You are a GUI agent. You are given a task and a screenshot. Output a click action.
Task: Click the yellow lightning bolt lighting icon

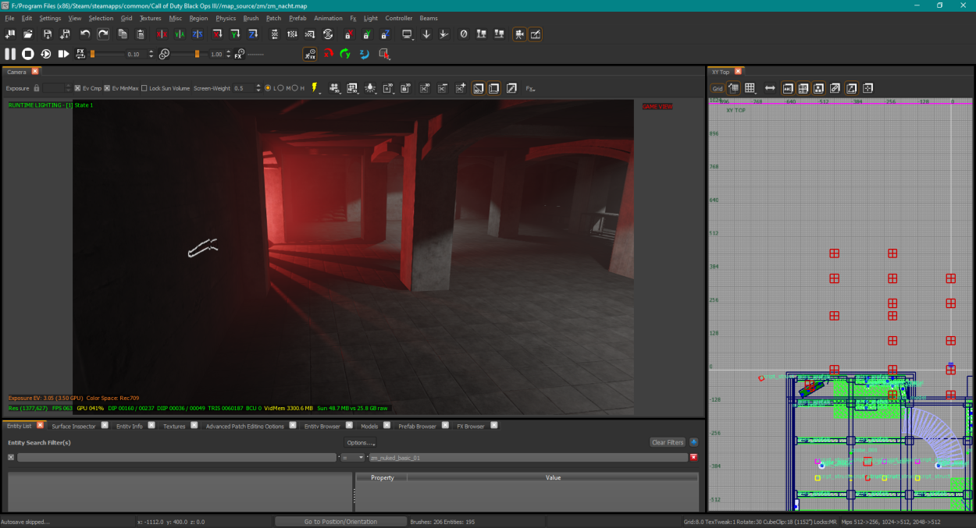(x=315, y=88)
